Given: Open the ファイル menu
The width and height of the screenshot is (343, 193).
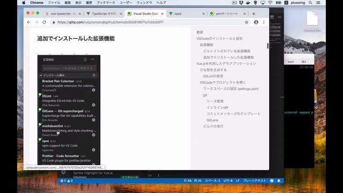Looking at the screenshot, I should (54, 3).
